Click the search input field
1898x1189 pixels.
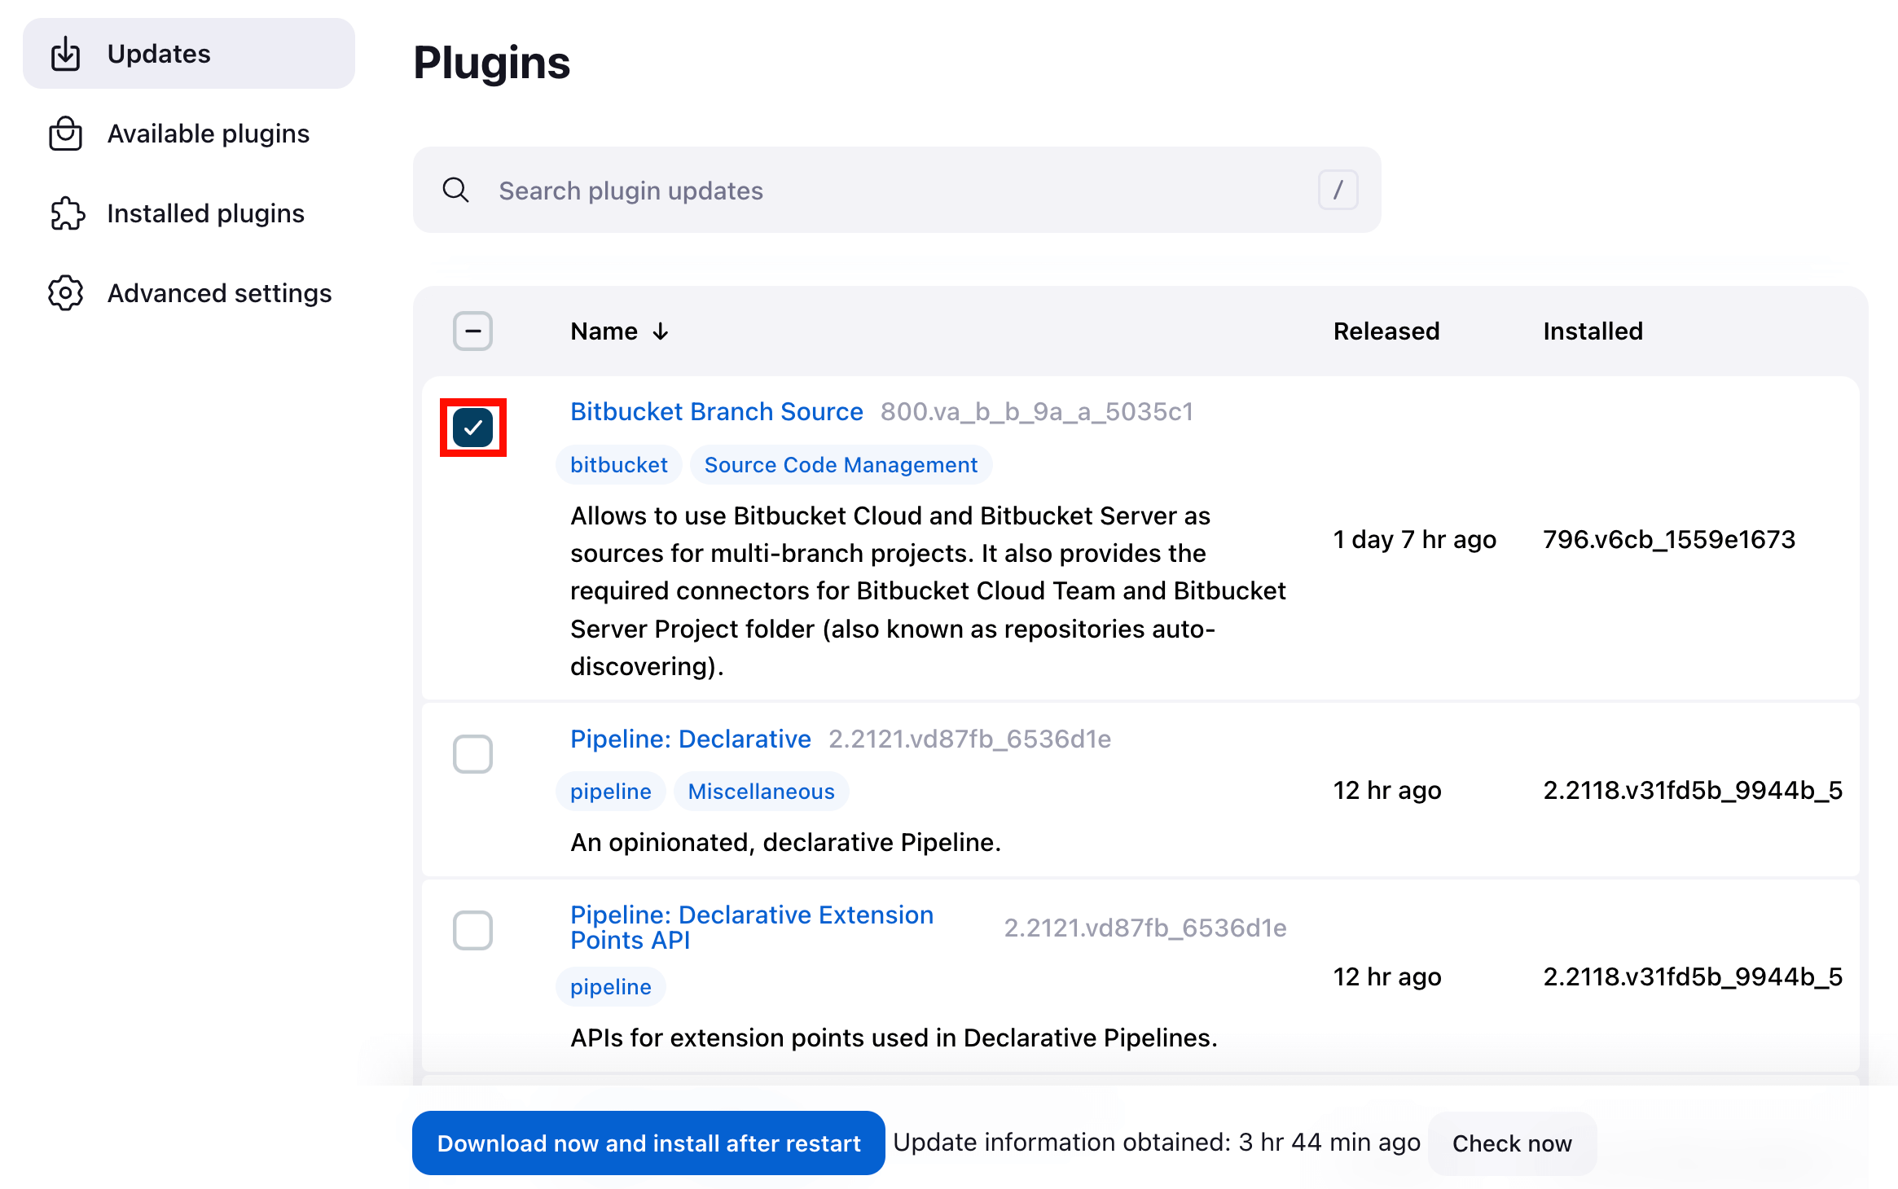point(895,191)
